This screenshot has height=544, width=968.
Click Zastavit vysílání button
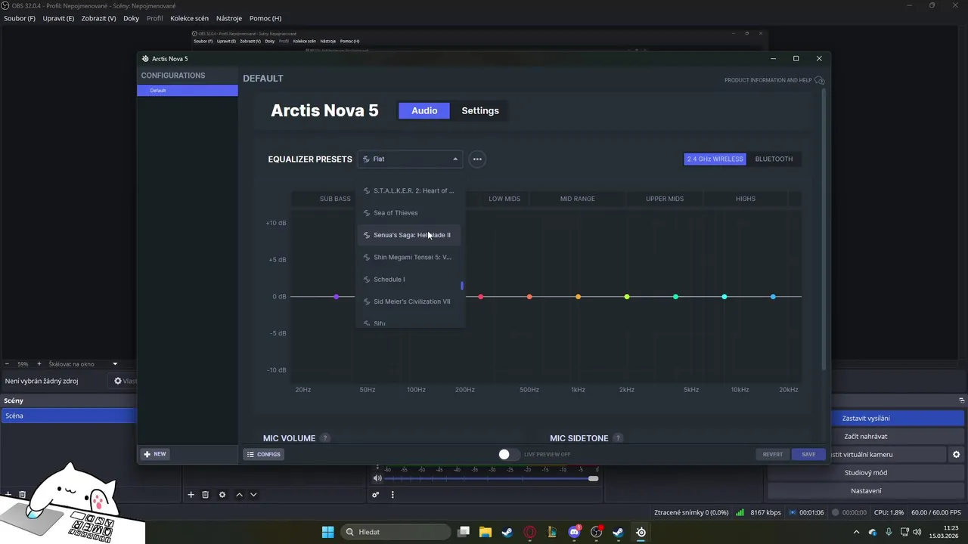[x=866, y=419]
